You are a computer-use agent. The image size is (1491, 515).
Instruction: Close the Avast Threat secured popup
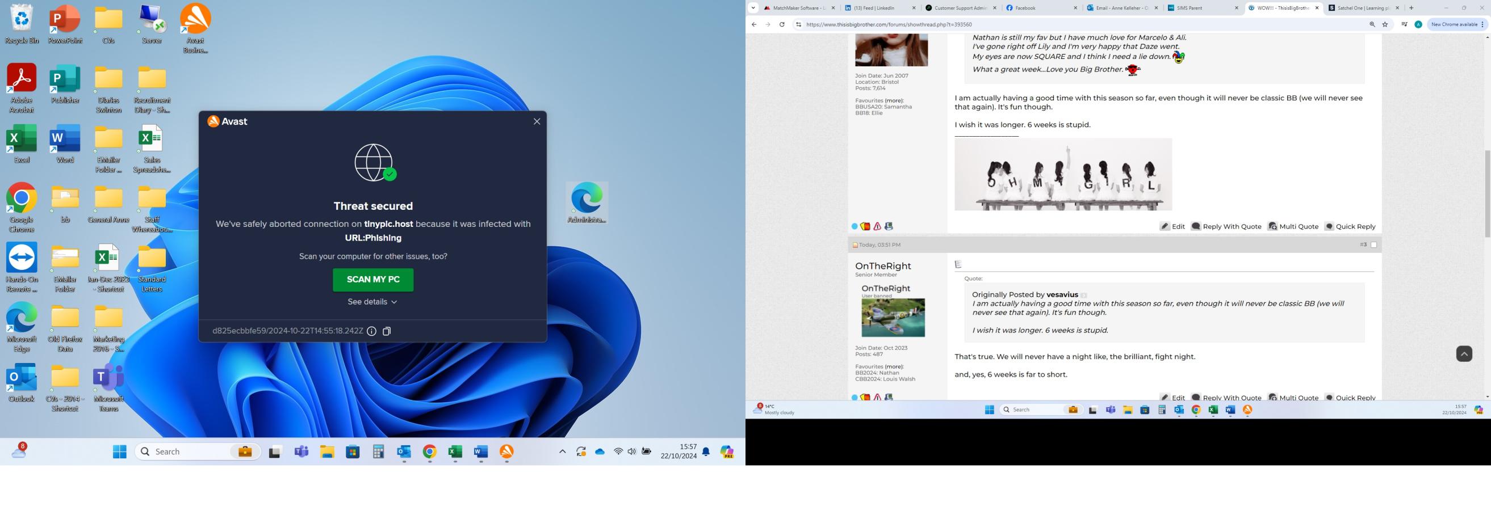[x=537, y=121]
